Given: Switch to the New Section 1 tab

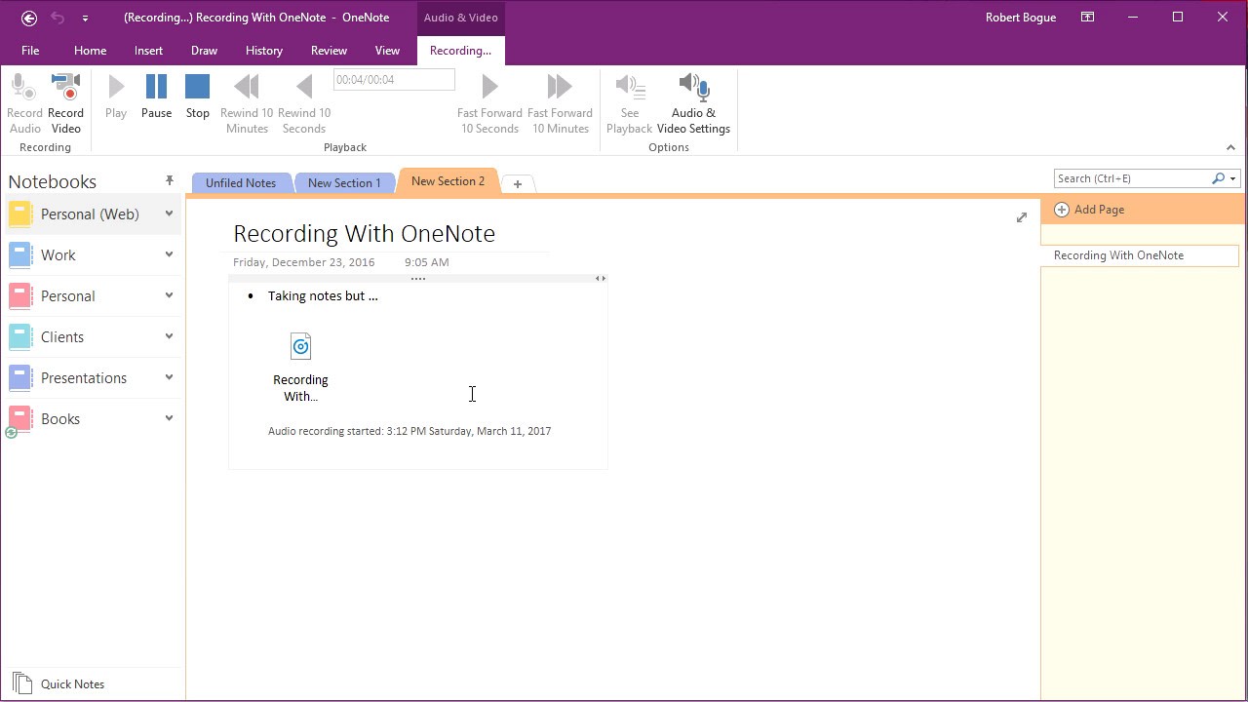Looking at the screenshot, I should coord(344,182).
